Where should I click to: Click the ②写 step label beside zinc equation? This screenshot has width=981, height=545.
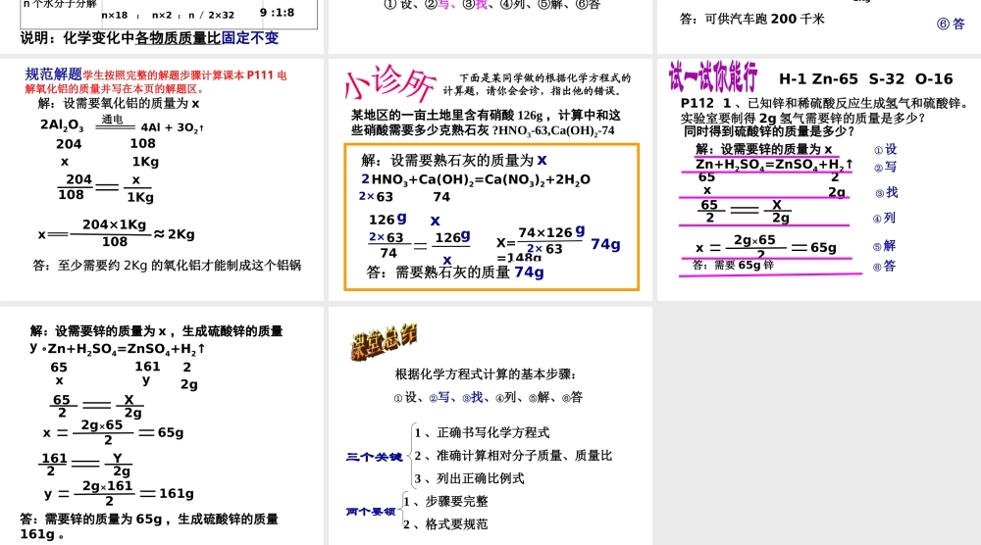(885, 167)
